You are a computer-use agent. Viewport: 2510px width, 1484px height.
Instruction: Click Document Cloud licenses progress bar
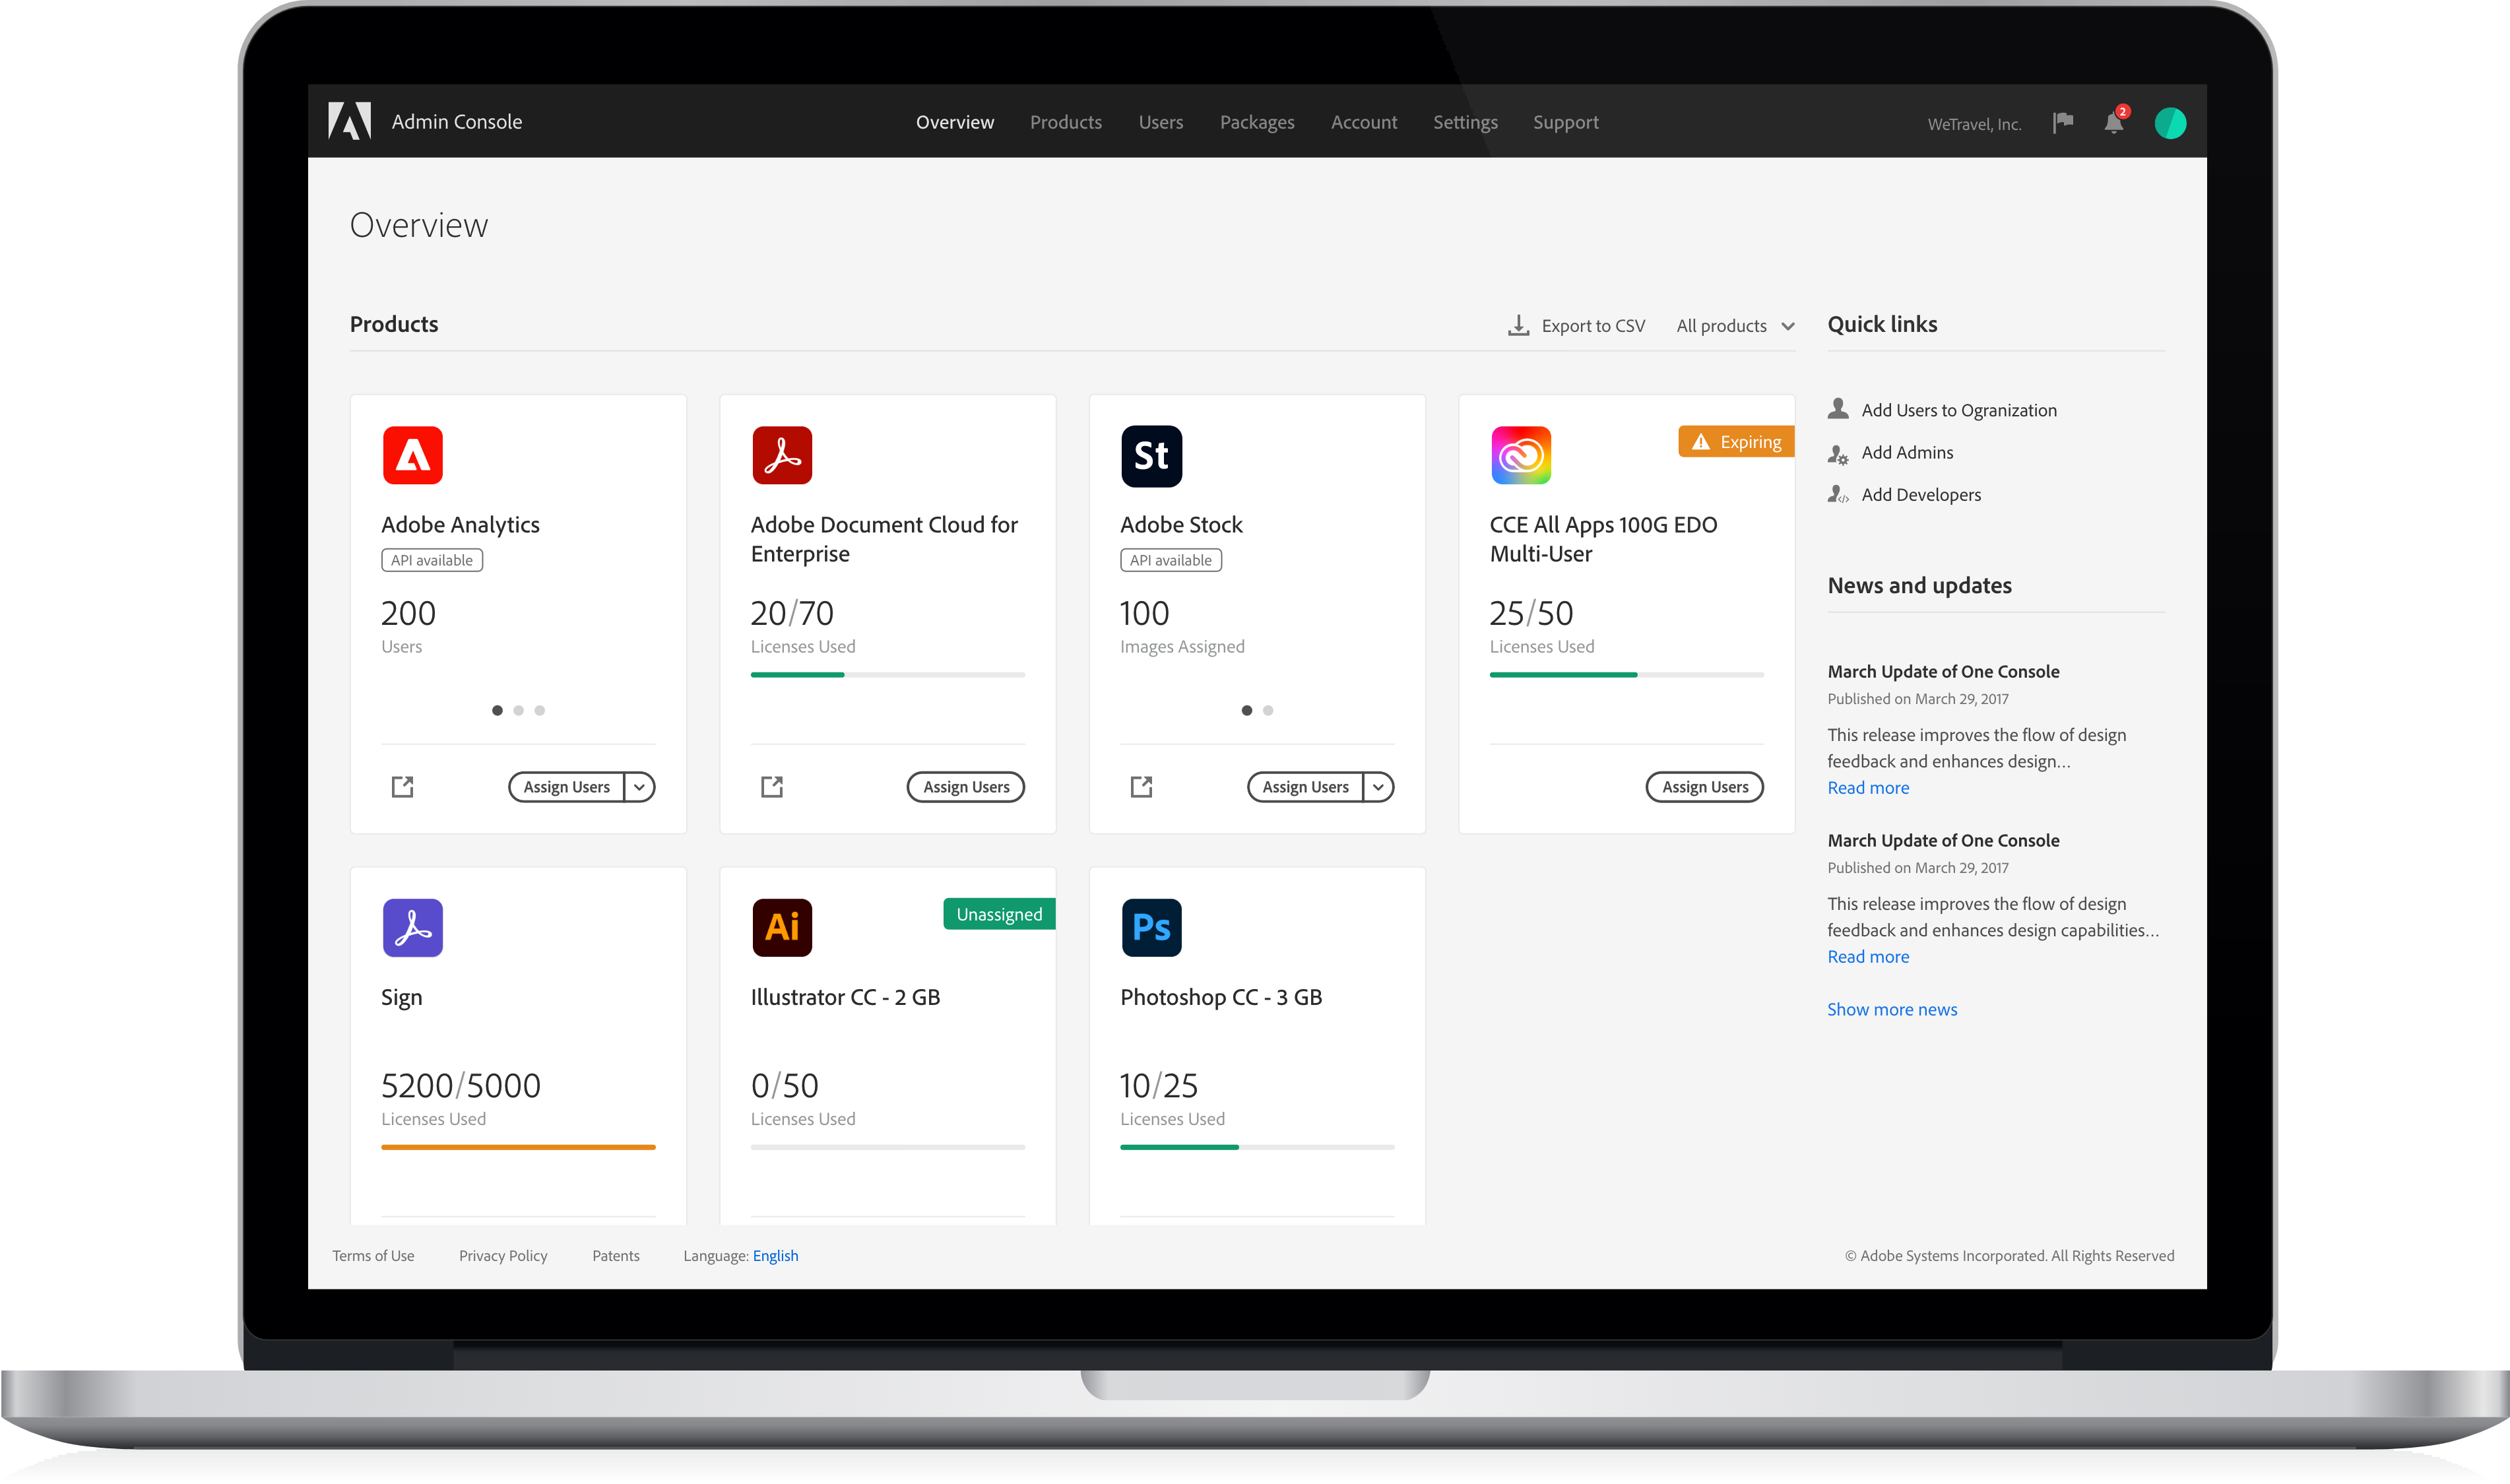(888, 675)
